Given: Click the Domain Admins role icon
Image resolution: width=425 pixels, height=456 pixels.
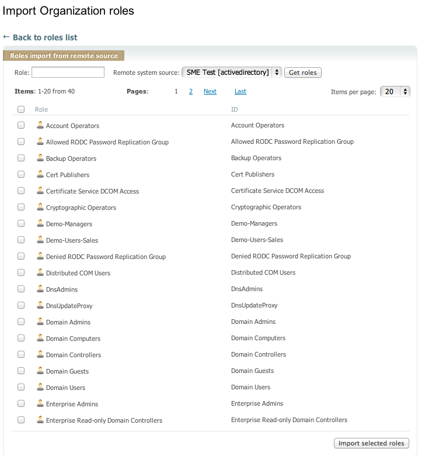Looking at the screenshot, I should point(40,322).
